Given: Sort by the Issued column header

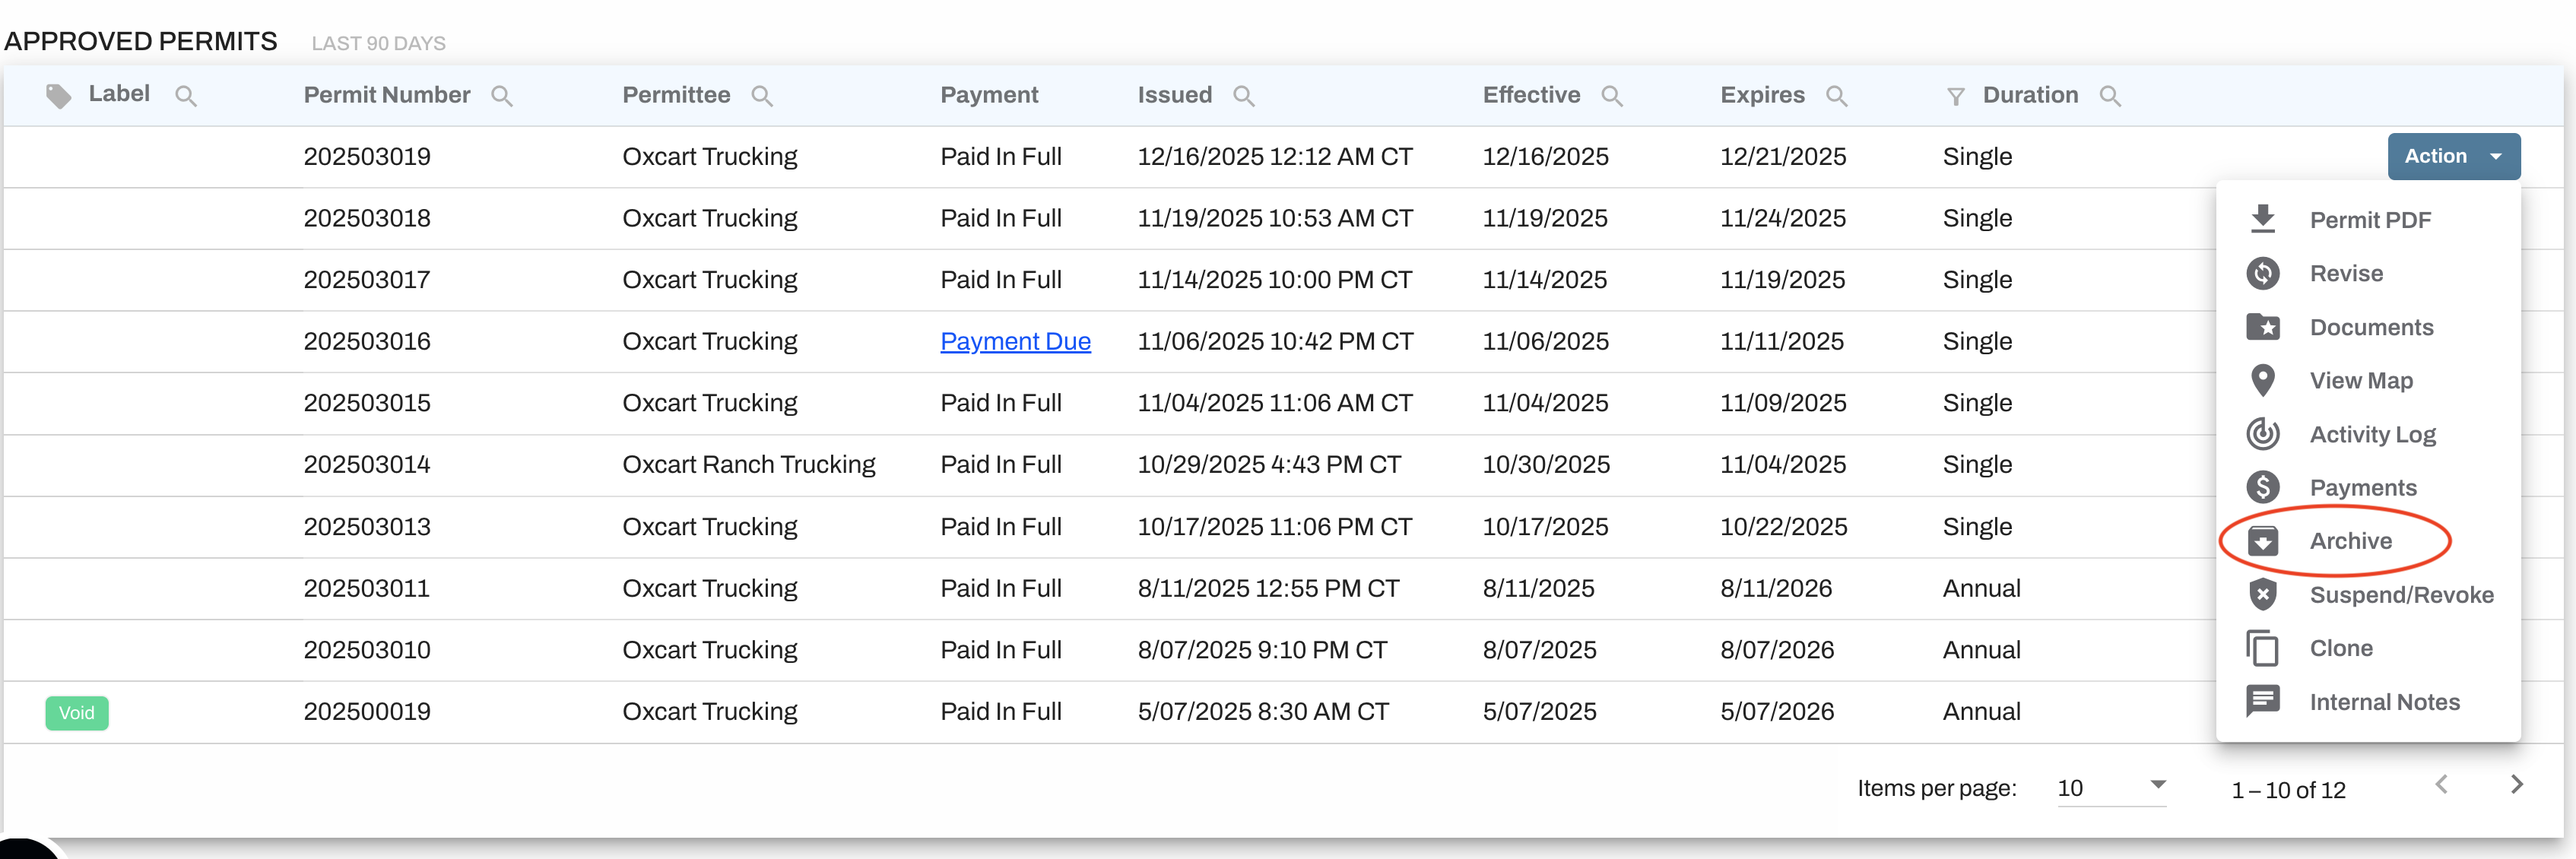Looking at the screenshot, I should (x=1174, y=95).
